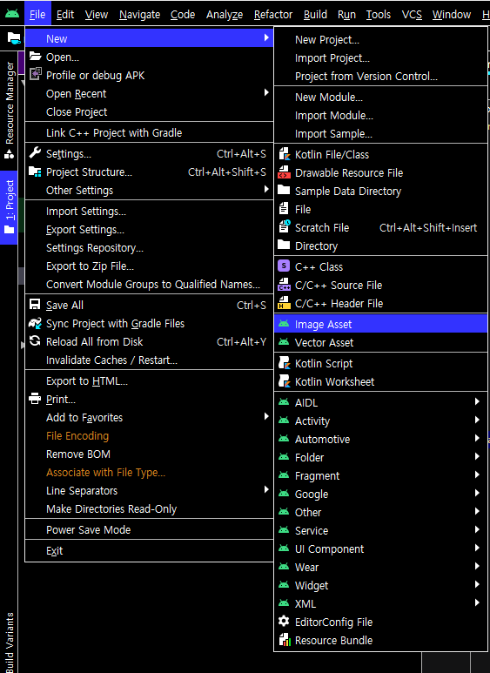Image resolution: width=490 pixels, height=673 pixels.
Task: Click the Open folder icon
Action: pos(35,57)
